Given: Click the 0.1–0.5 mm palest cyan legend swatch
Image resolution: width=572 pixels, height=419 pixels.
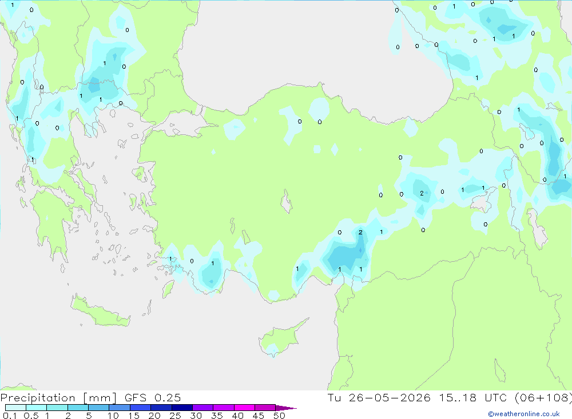Looking at the screenshot, I should (x=15, y=408).
